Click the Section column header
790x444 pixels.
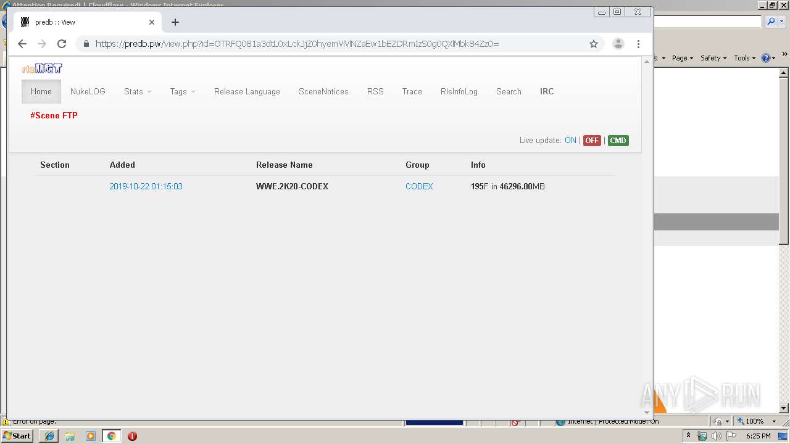[x=55, y=165]
